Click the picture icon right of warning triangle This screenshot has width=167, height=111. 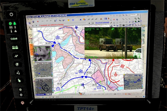click(x=105, y=19)
